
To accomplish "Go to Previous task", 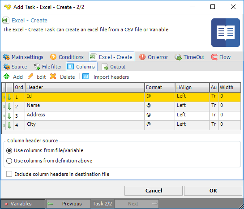I will [68, 204].
